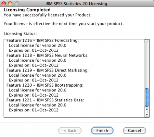Click the 'Your license is effective' message
Screen dimensions: 154x137
(64, 24)
